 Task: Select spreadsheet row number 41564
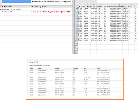(76, 8)
